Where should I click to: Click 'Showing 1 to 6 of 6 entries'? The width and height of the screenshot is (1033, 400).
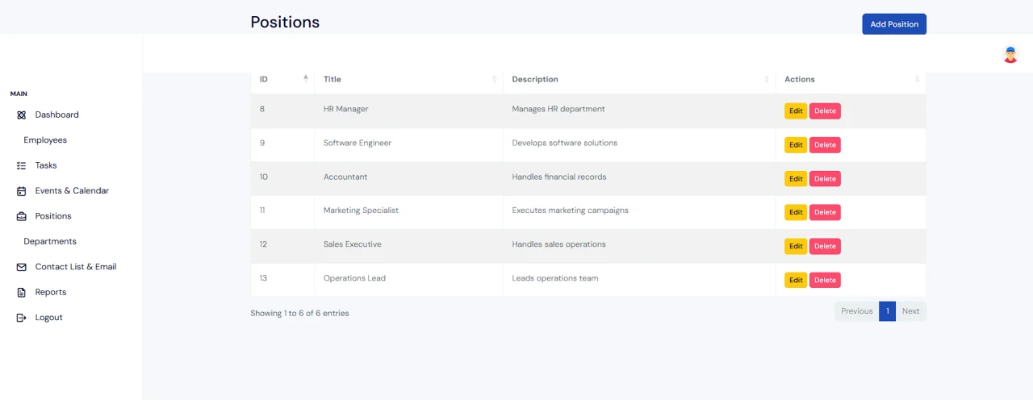tap(299, 313)
